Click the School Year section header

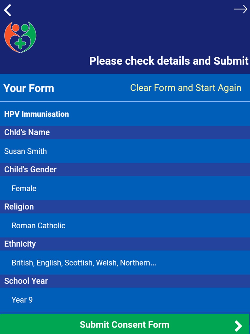[x=26, y=281]
